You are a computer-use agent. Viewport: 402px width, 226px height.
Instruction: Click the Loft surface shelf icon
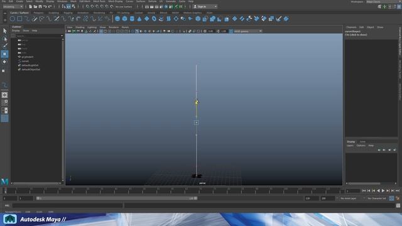click(168, 19)
